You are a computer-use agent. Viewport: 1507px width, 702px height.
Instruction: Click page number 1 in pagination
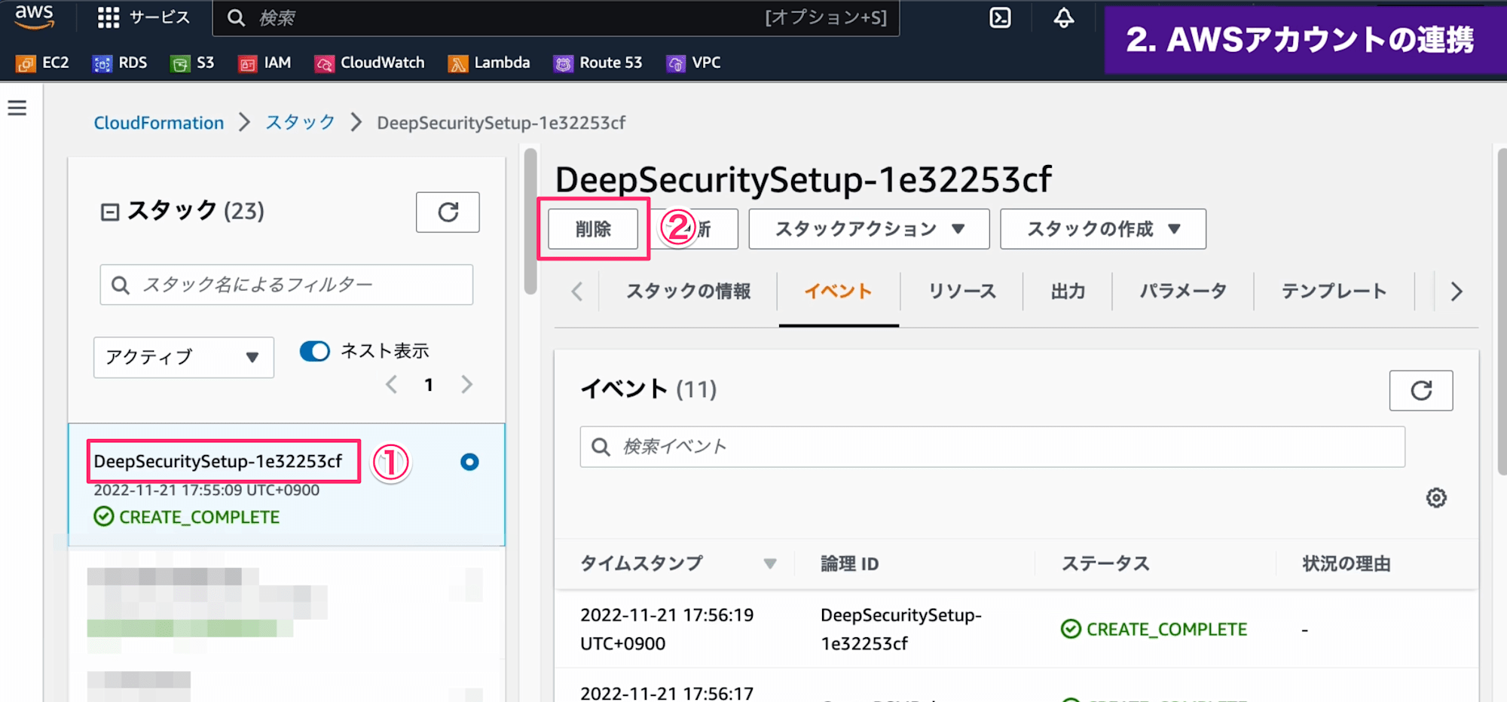(429, 385)
